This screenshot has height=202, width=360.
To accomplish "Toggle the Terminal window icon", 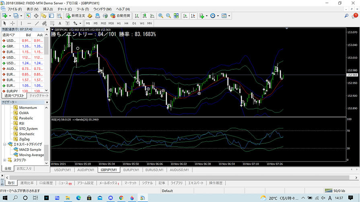I will [51, 16].
